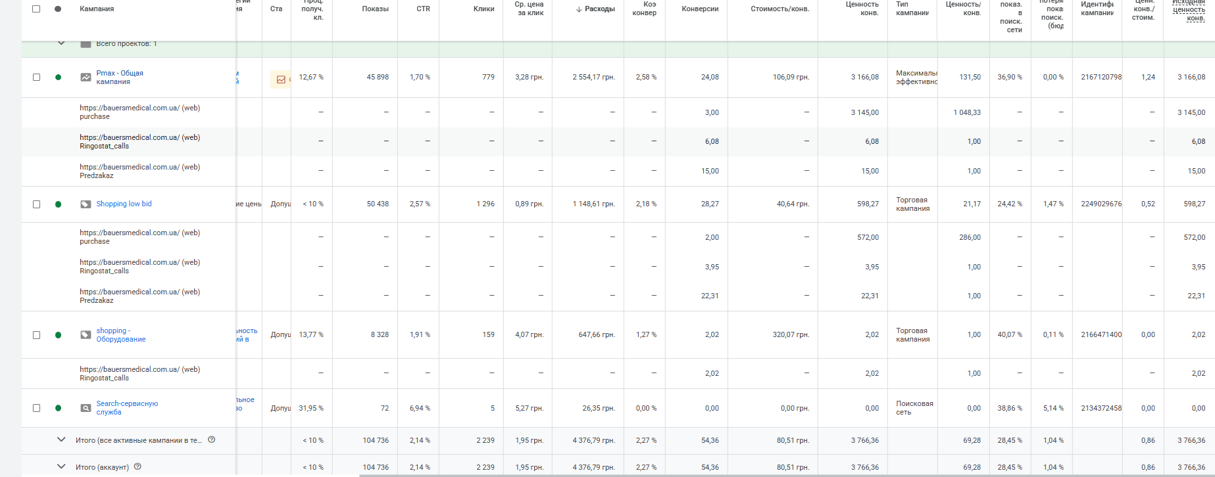Collapse the Всего проектов group chevron

[x=61, y=43]
